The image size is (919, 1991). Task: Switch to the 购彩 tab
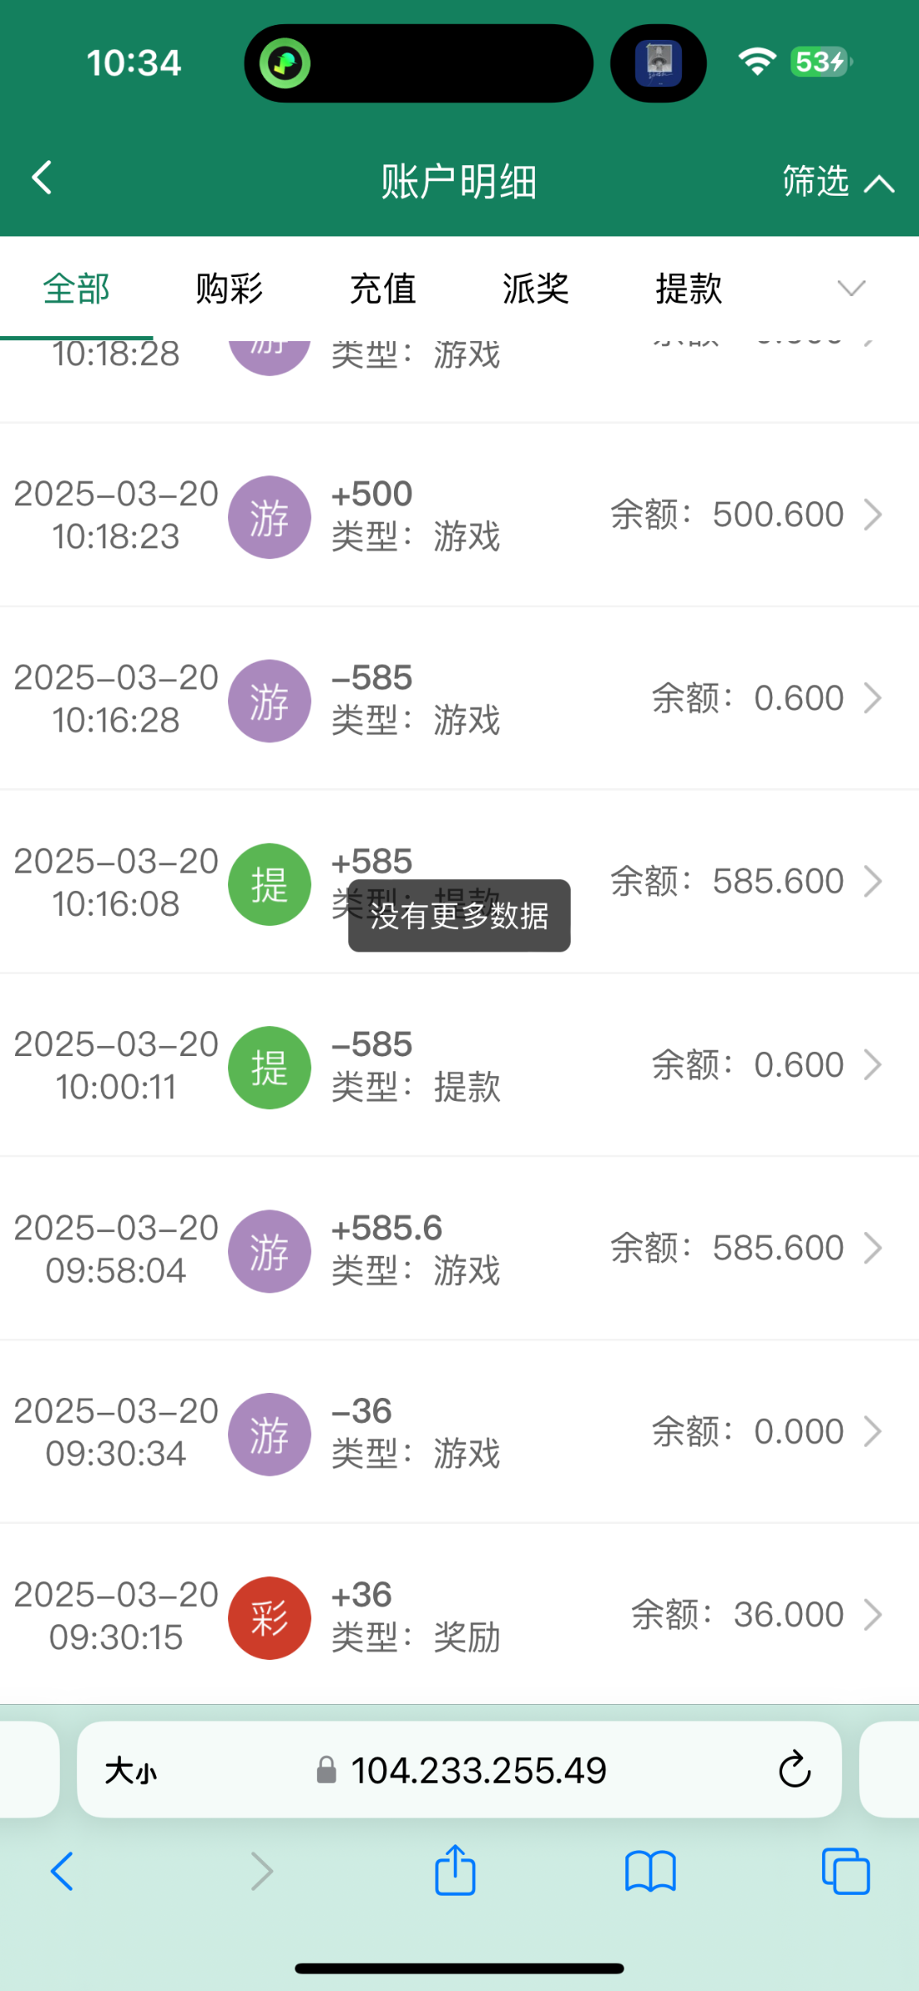tap(229, 289)
